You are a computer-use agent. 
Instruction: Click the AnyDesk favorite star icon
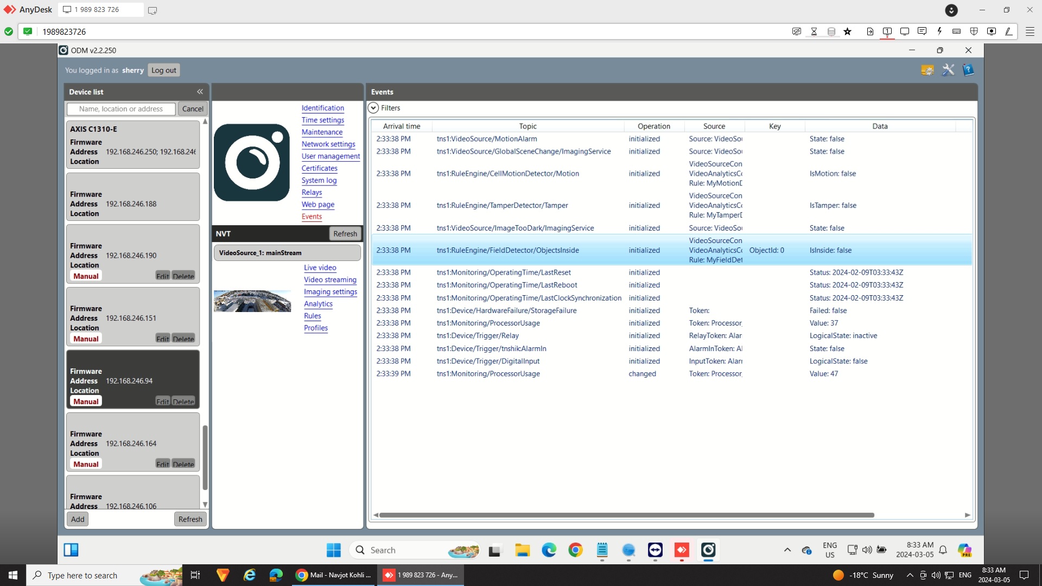[x=848, y=31]
